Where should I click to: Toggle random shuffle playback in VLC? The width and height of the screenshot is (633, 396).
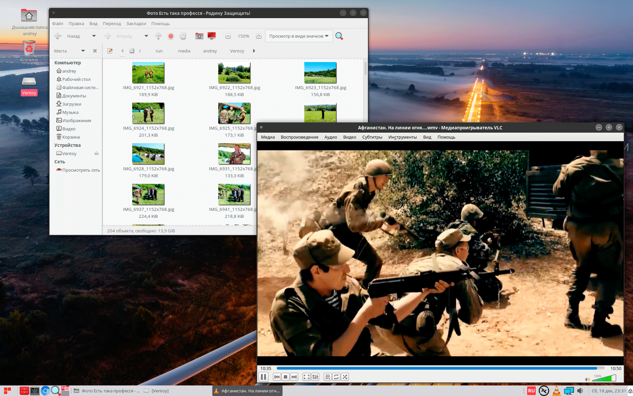345,377
